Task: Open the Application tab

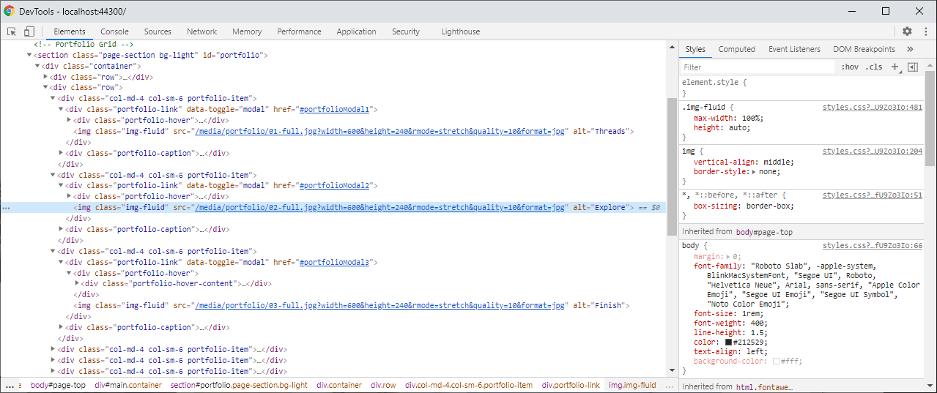Action: [x=356, y=31]
